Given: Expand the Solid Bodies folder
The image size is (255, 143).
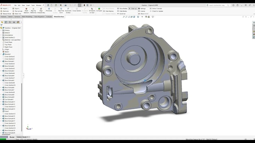Looking at the screenshot, I should click(1, 37).
